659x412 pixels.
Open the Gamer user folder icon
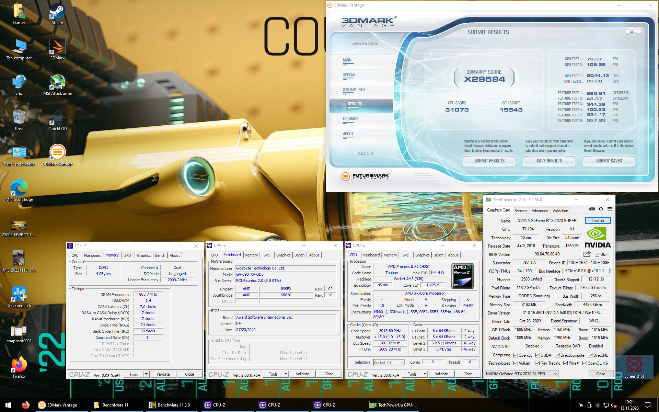[x=19, y=14]
